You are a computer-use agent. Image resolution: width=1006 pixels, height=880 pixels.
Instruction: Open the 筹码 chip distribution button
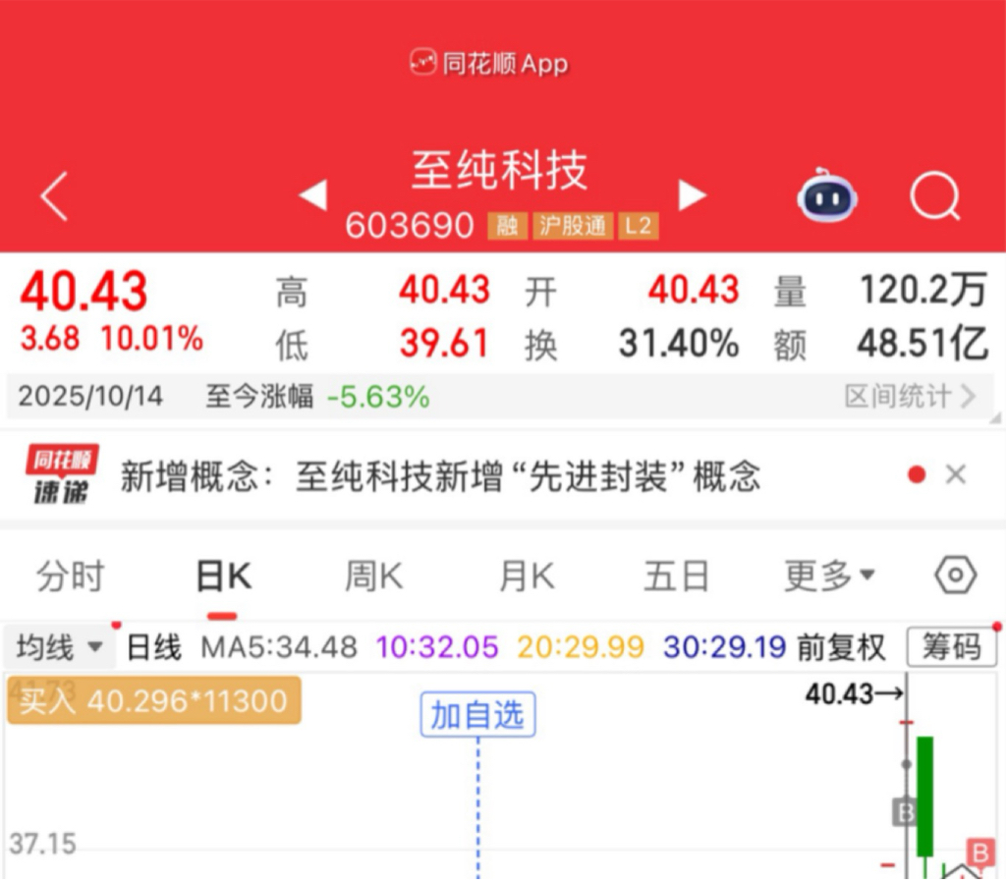click(x=951, y=647)
